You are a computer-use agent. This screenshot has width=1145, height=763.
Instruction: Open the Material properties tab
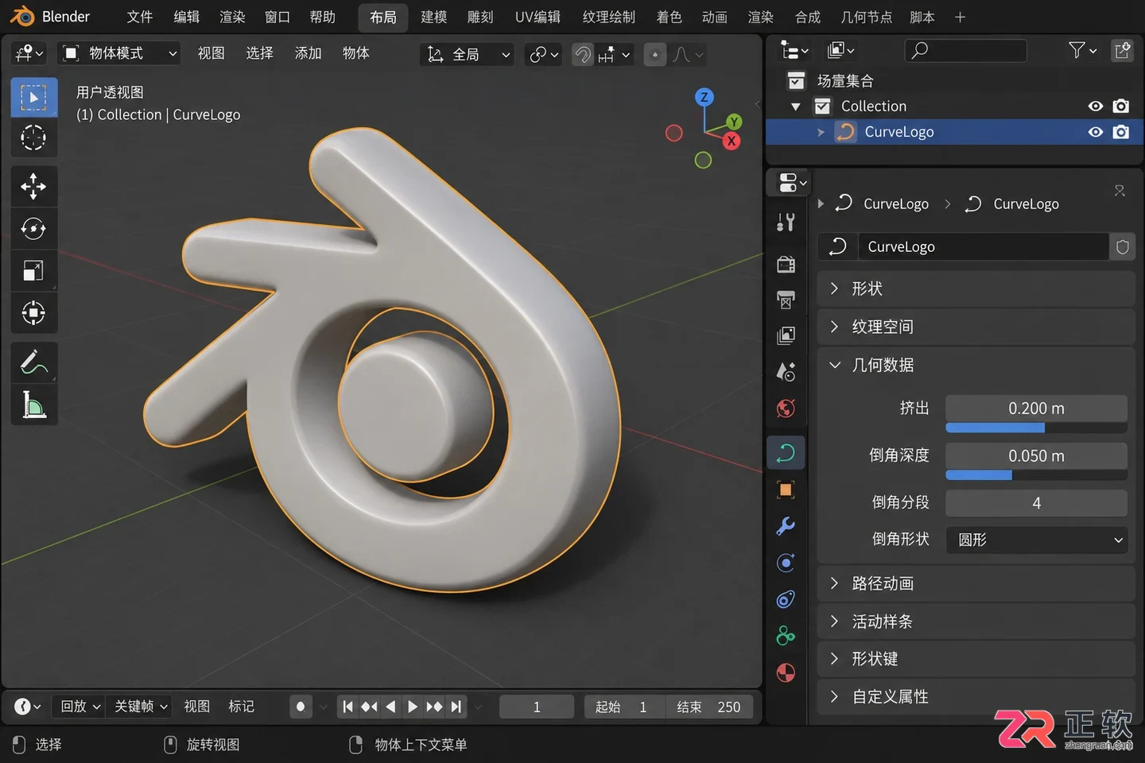(786, 673)
